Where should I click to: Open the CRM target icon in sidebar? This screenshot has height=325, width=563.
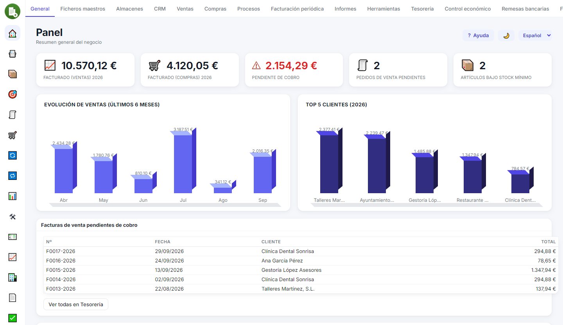pos(13,94)
